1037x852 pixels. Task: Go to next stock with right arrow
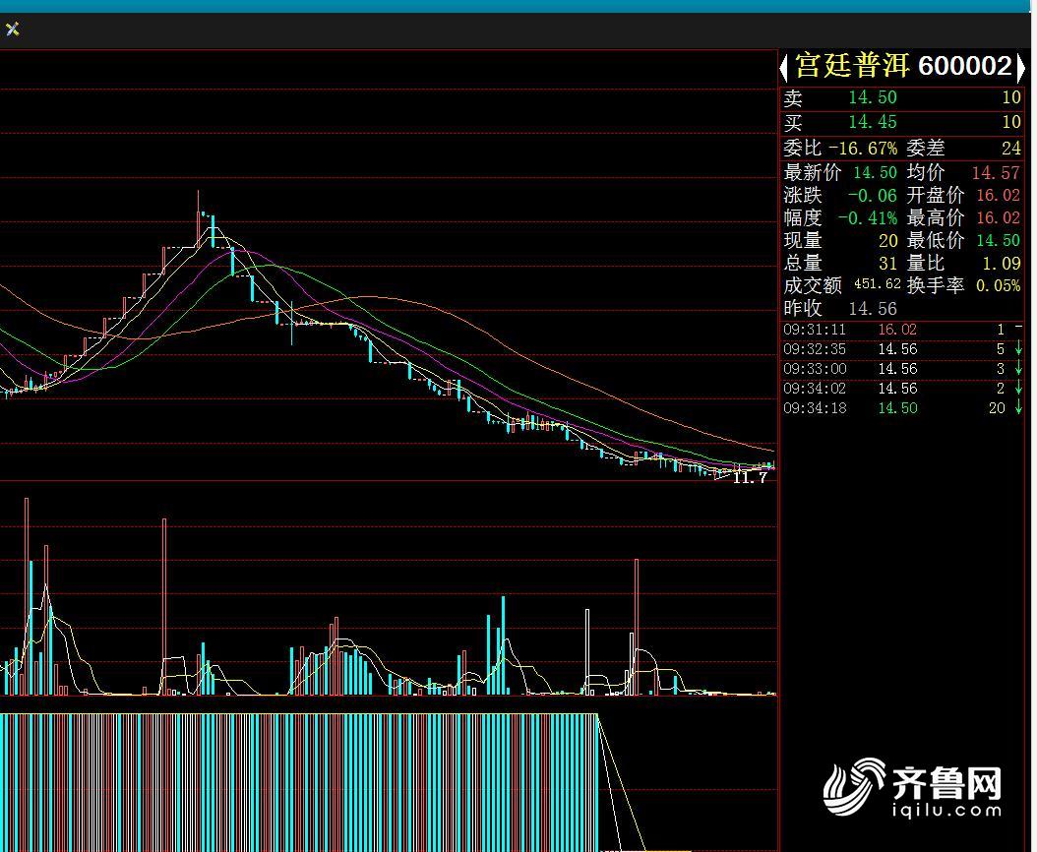point(1020,66)
